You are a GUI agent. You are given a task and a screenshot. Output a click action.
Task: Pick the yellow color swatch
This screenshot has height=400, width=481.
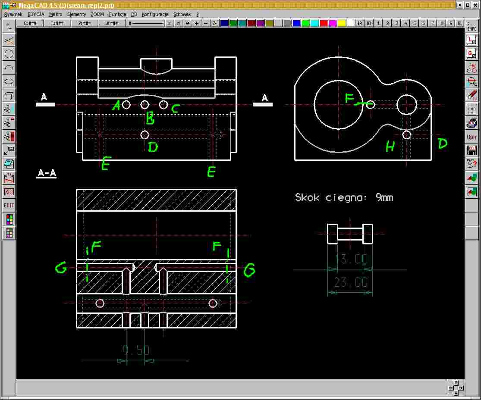(x=342, y=23)
